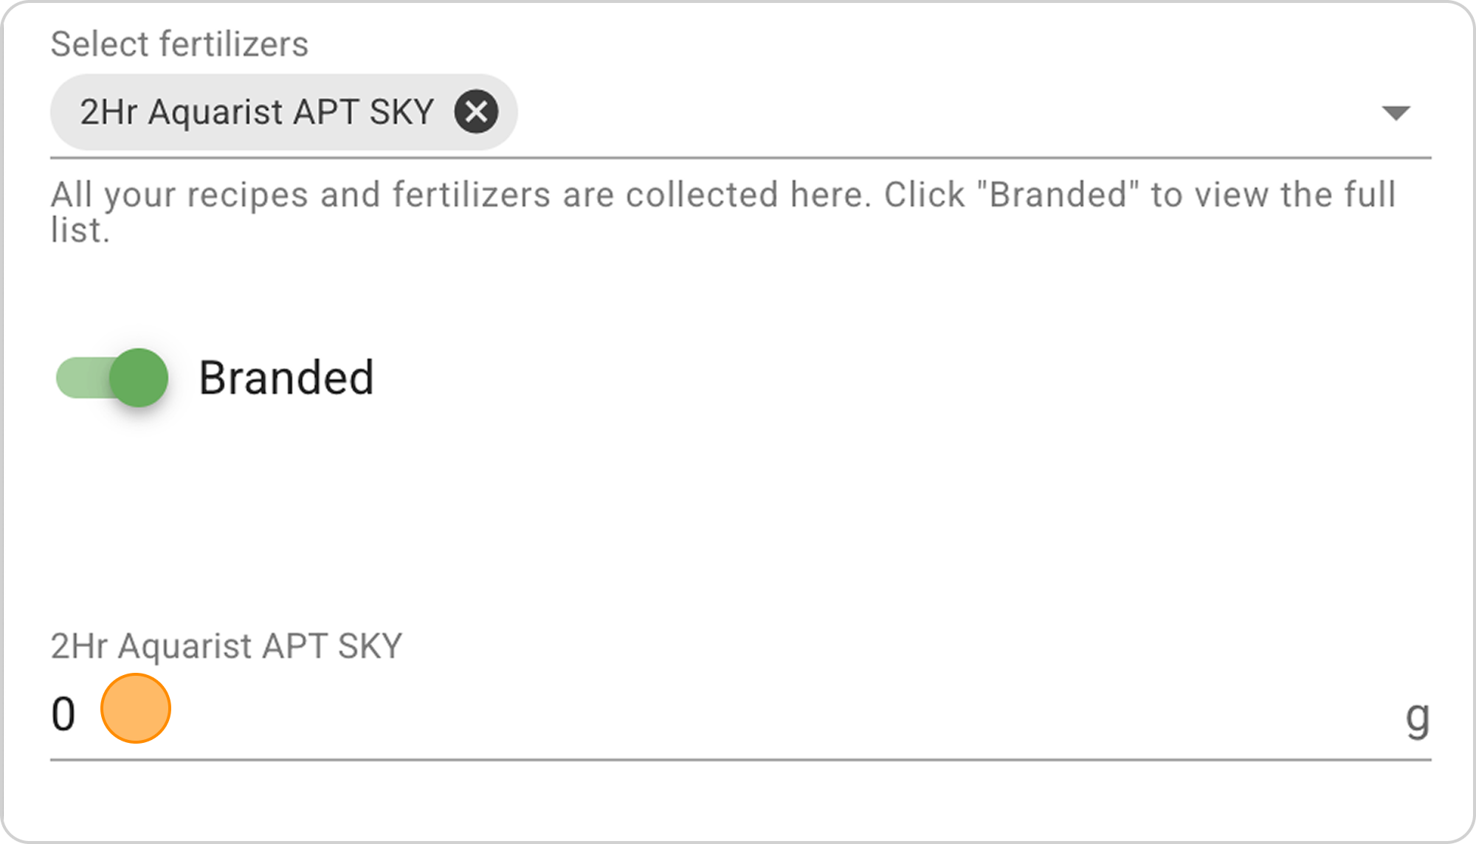Click the orange circle marker near the zero
The image size is (1476, 844).
tap(136, 708)
